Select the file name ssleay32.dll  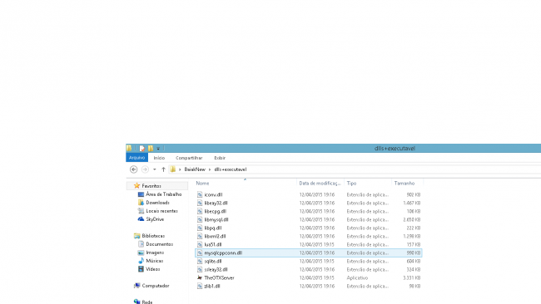[216, 269]
